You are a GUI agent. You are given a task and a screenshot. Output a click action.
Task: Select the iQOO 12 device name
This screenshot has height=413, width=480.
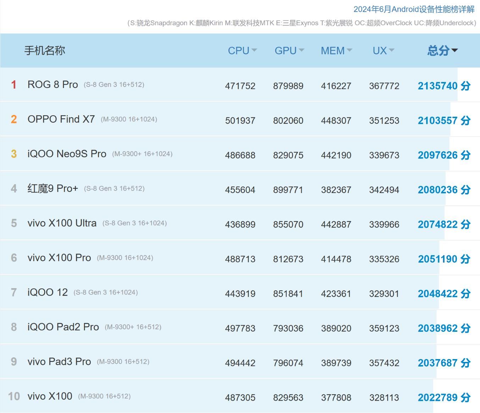[48, 292]
